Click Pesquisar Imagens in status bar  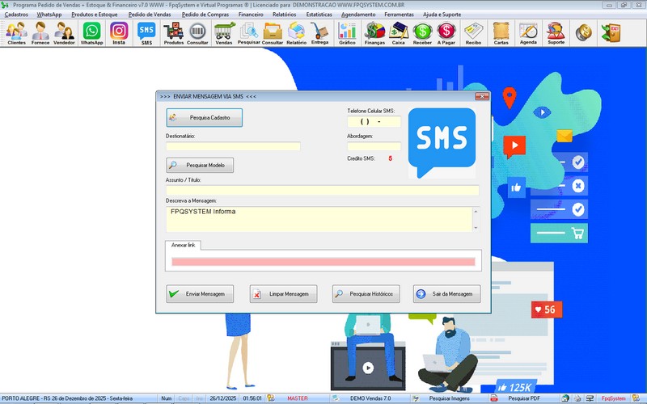click(450, 398)
